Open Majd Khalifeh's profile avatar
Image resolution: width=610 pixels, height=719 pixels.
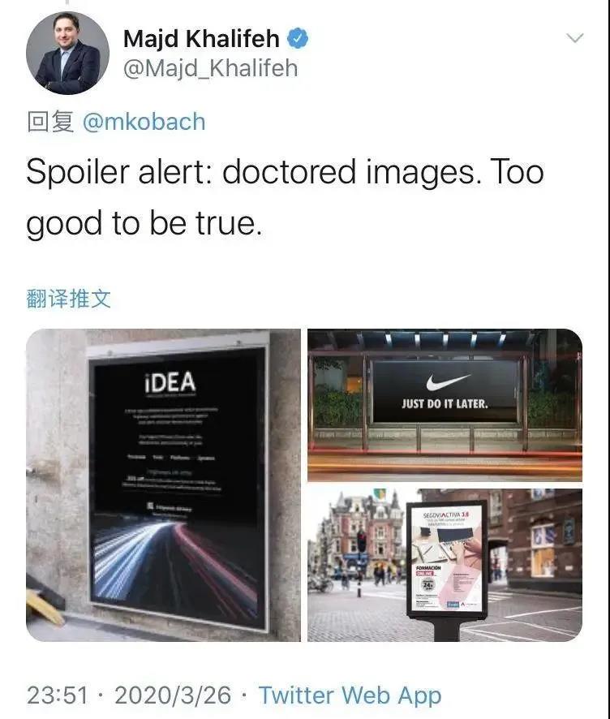(68, 54)
